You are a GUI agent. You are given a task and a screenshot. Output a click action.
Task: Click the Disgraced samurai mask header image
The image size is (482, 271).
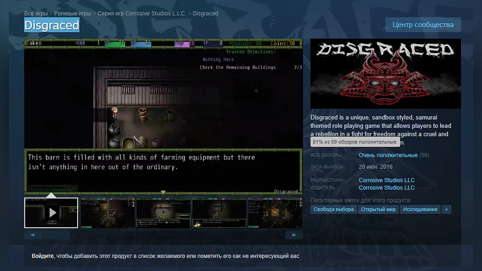point(386,73)
